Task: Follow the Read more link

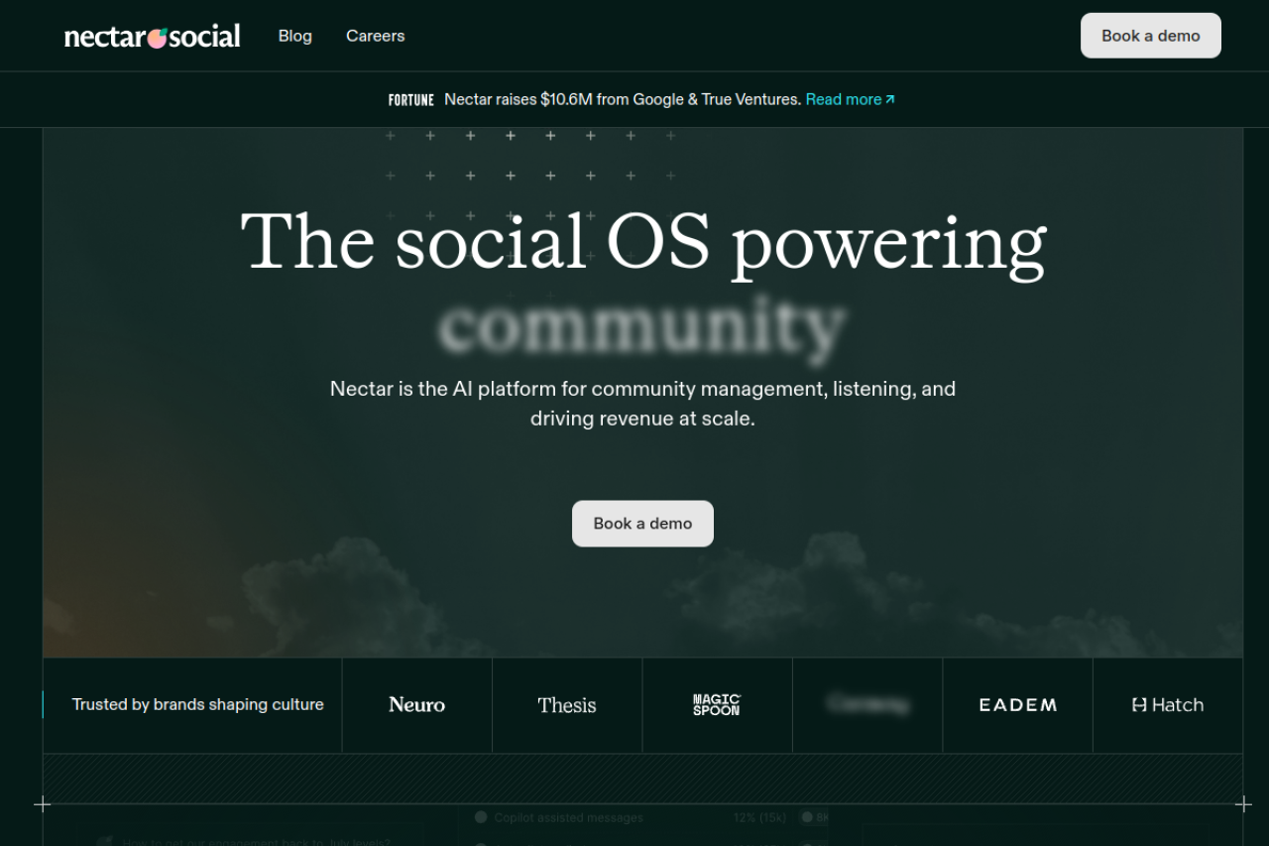Action: tap(843, 99)
